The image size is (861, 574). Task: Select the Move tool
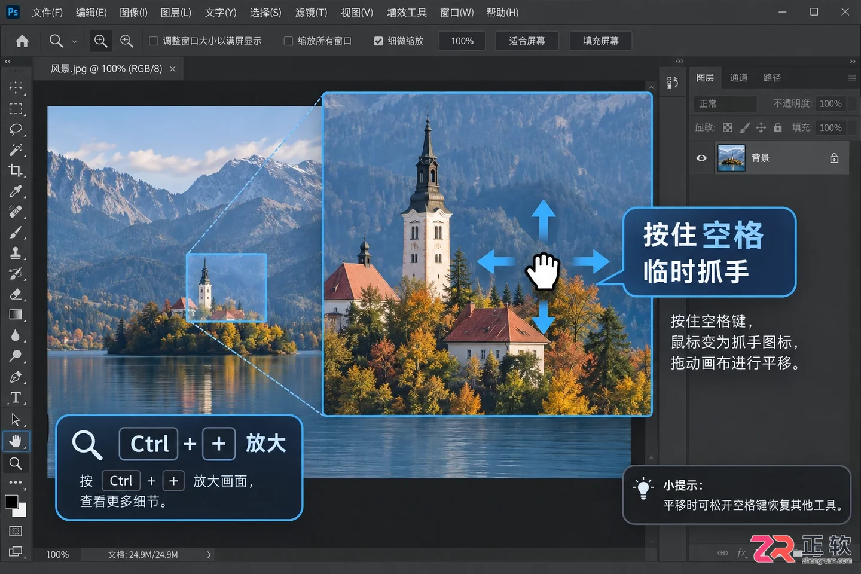16,88
